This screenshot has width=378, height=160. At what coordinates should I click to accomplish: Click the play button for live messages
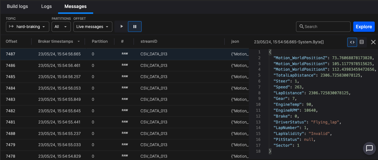(x=121, y=27)
